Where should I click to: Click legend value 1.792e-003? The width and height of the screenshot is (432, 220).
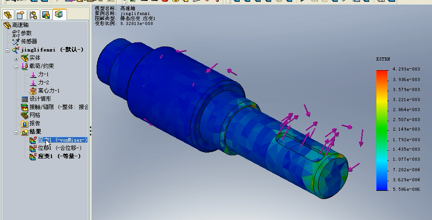406,139
